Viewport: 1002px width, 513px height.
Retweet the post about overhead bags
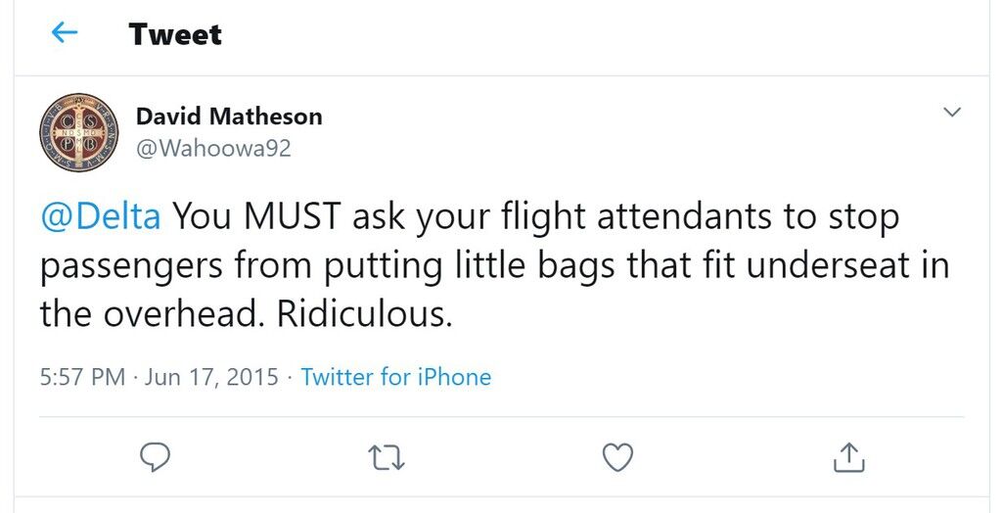click(387, 458)
